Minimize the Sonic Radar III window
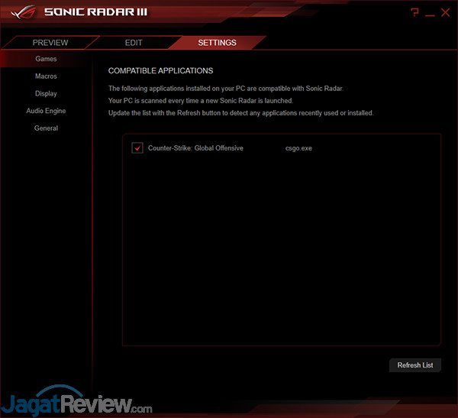 [x=430, y=15]
